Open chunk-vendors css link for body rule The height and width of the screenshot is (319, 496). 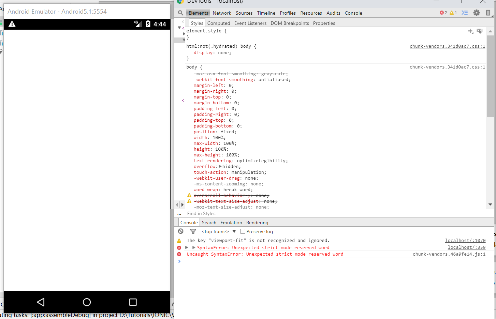[x=447, y=67]
